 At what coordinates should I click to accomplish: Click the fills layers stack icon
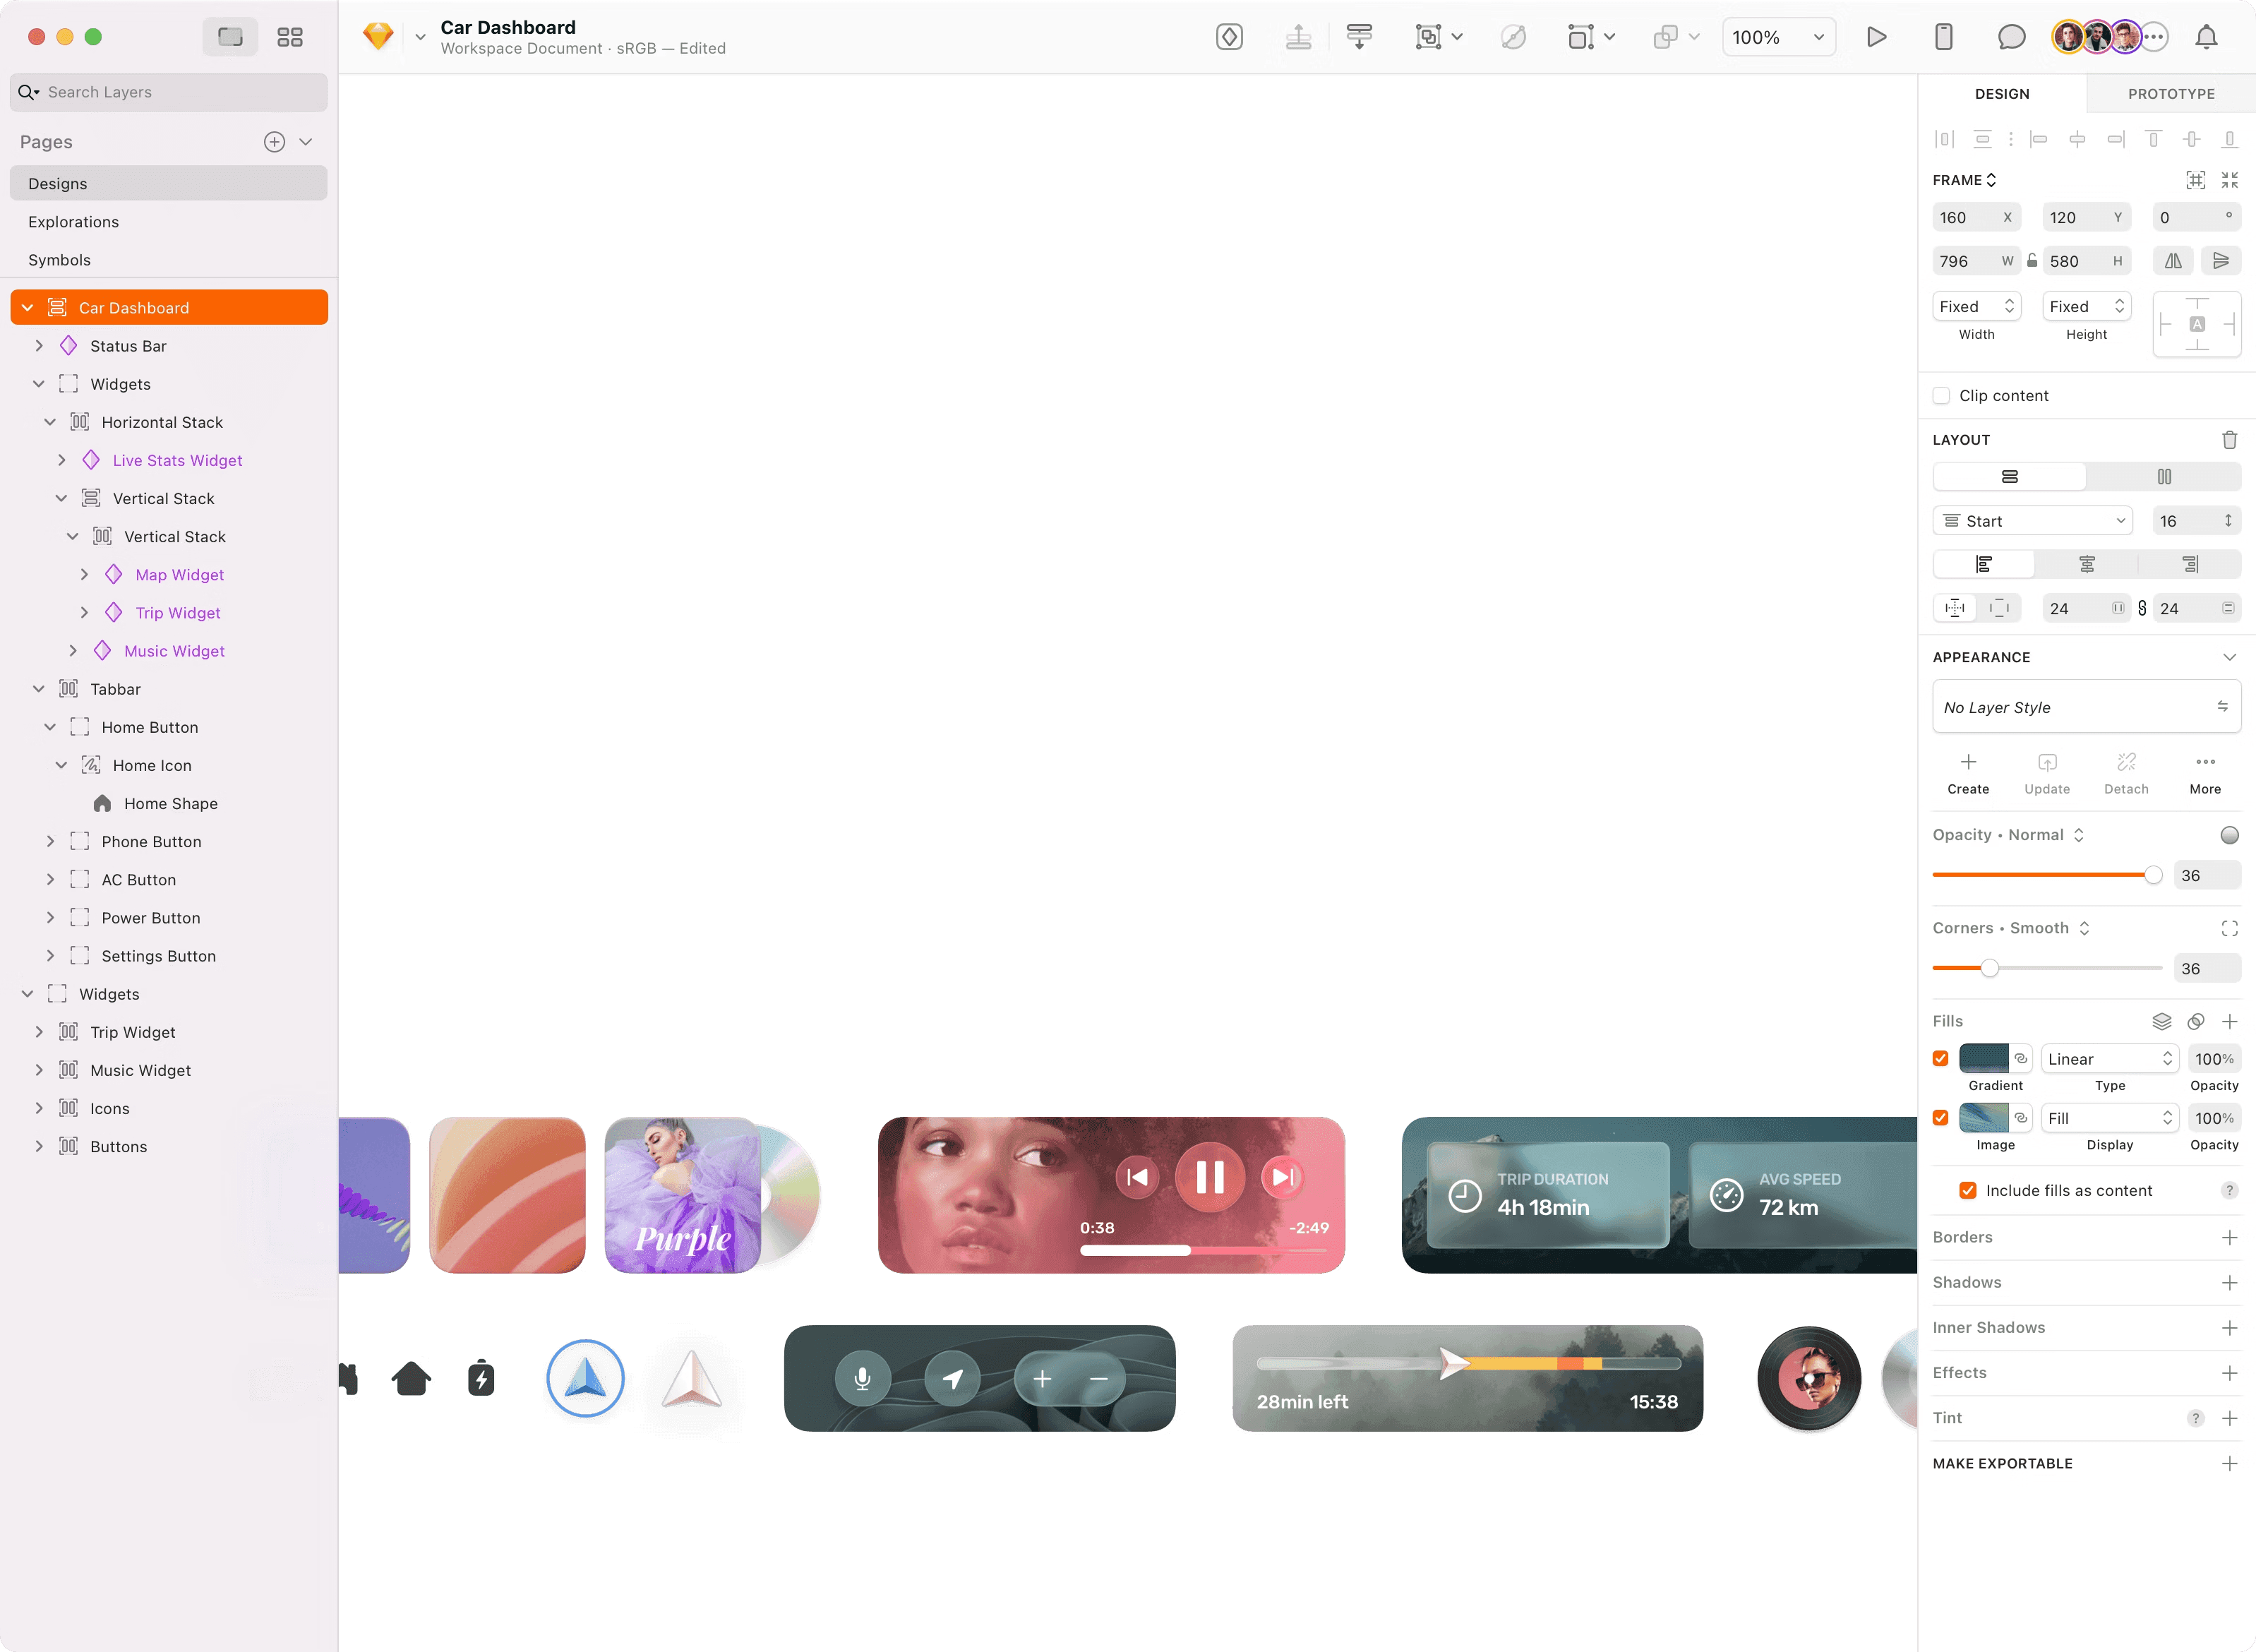click(2161, 1021)
